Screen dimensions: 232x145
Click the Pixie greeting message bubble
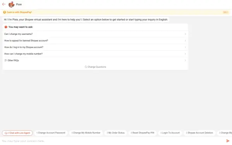pyautogui.click(x=86, y=20)
